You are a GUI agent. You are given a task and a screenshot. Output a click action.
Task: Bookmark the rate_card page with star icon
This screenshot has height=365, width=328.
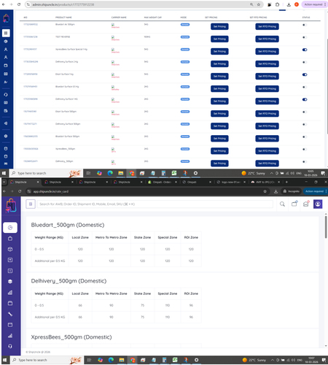265,191
